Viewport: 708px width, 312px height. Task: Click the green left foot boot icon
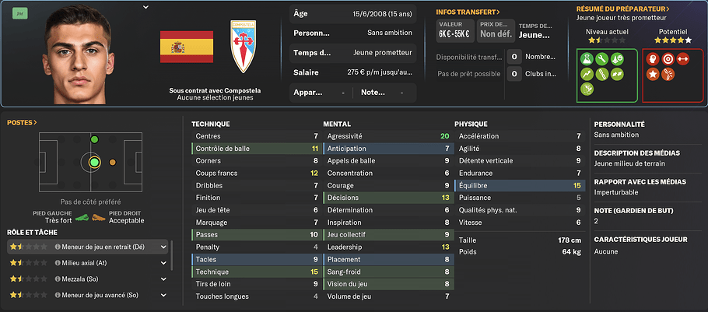pos(82,217)
